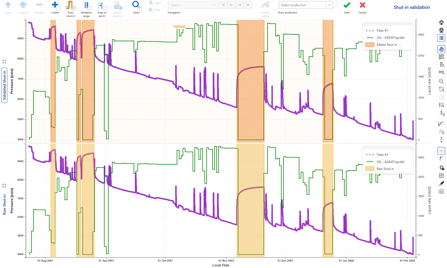Viewport: 447px width, 268px height.
Task: Toggle the Validation range mode
Action: click(x=86, y=8)
